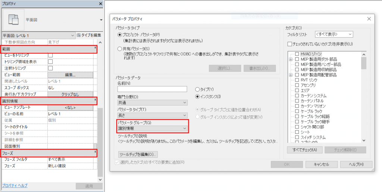Click the スコープ ボックス value なし
This screenshot has height=192, width=382.
[71, 88]
